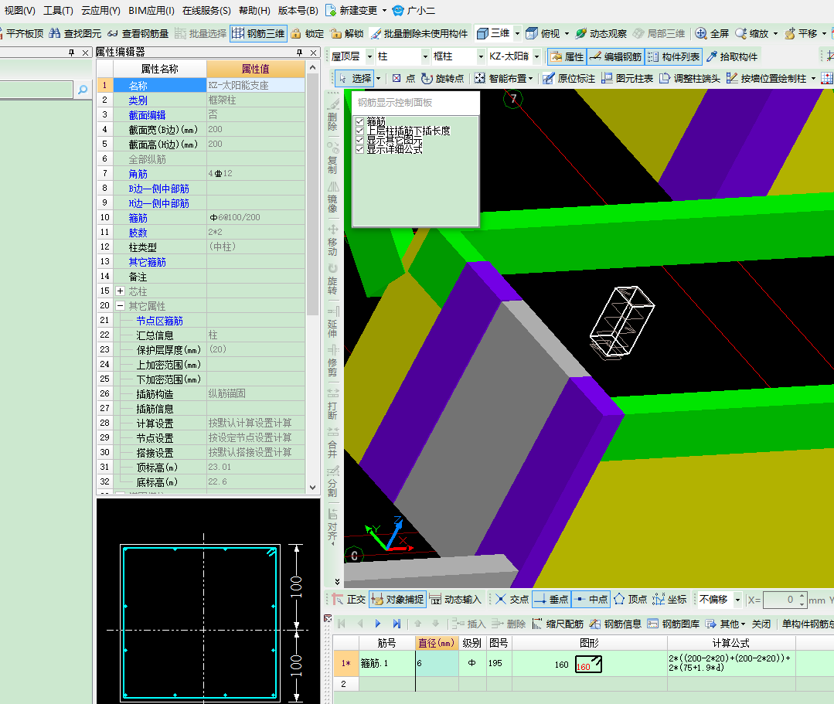Click 批量删除未使用构件 tool

pyautogui.click(x=419, y=33)
